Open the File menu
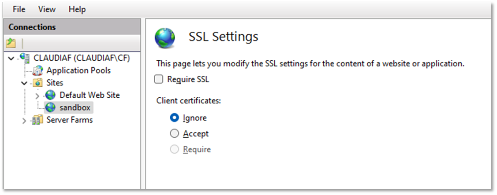Screen dimensions: 497x195 [19, 9]
